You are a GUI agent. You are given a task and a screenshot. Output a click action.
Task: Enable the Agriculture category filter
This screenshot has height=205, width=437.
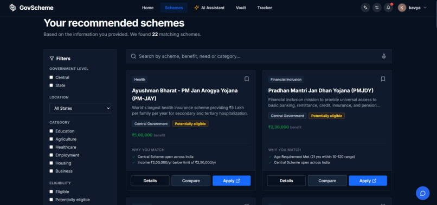point(51,139)
